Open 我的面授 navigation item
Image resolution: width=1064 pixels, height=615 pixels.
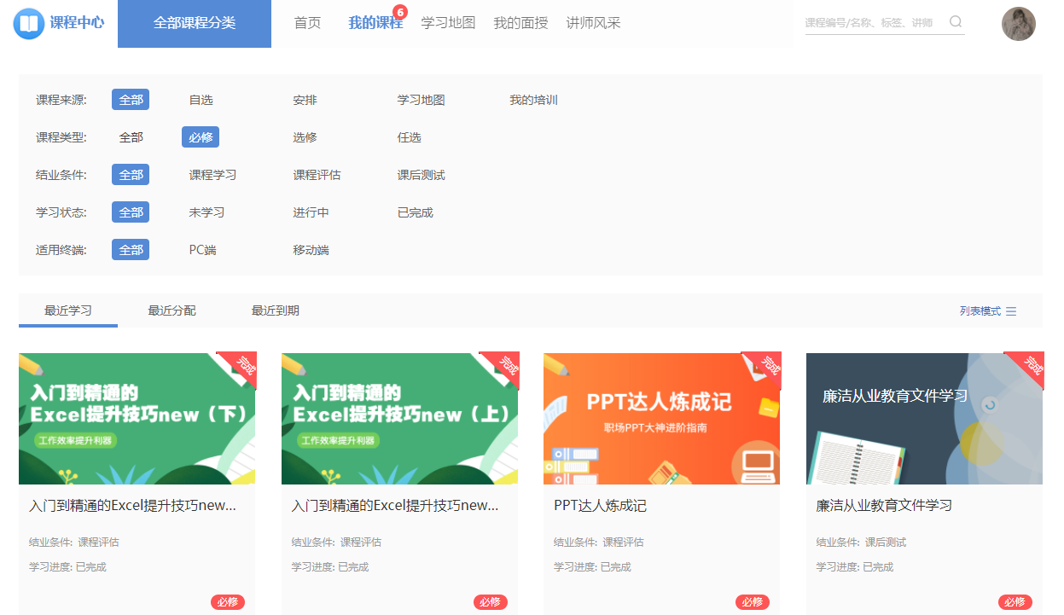click(x=520, y=23)
